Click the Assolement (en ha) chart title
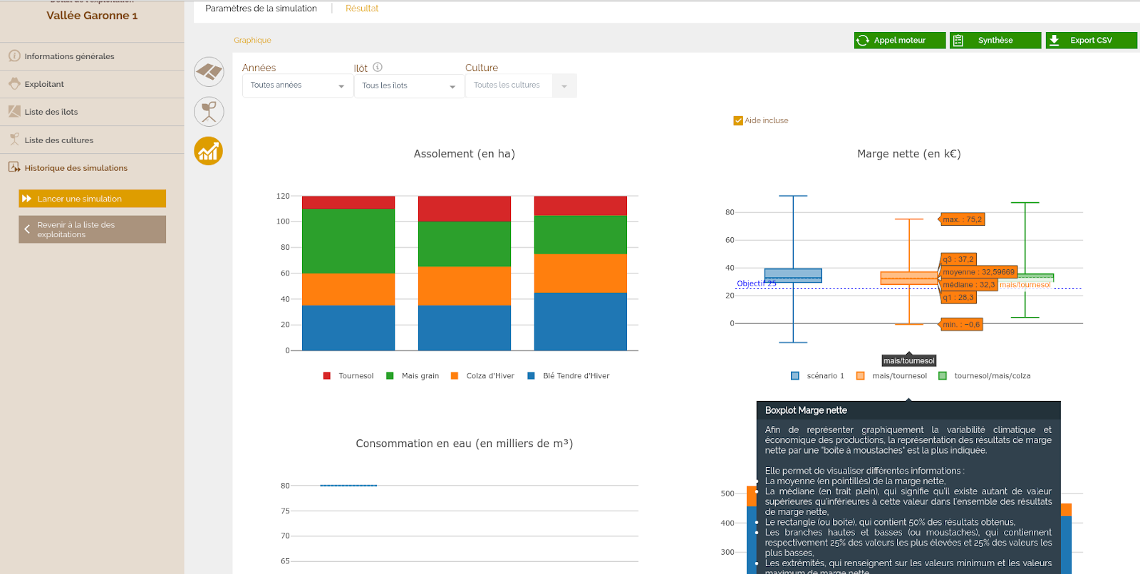The image size is (1140, 574). (464, 154)
